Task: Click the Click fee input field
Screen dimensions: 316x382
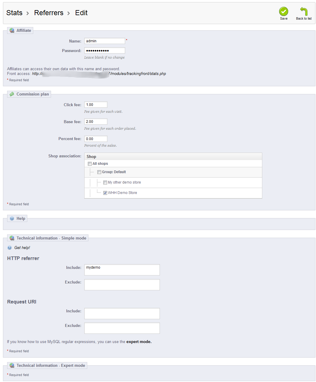Action: 96,105
